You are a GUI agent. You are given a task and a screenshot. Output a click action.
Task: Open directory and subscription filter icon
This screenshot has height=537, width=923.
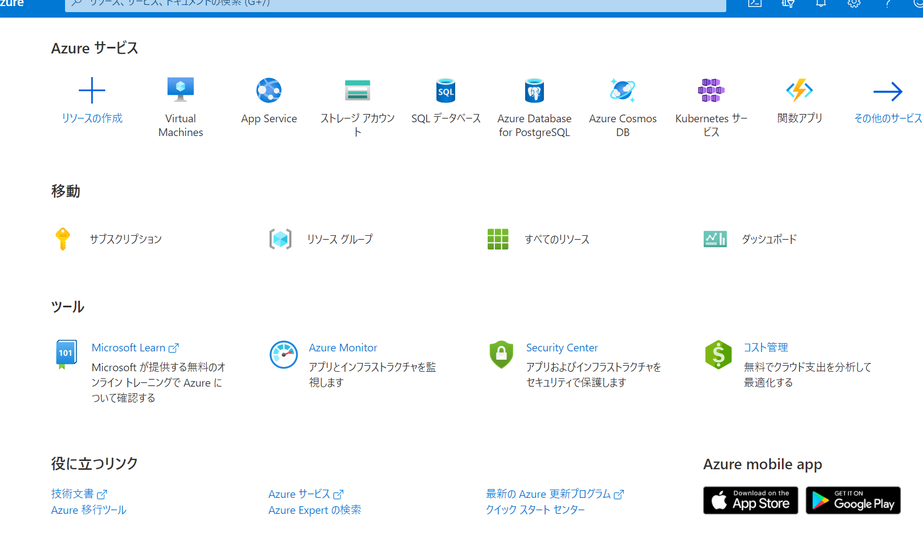click(x=788, y=3)
